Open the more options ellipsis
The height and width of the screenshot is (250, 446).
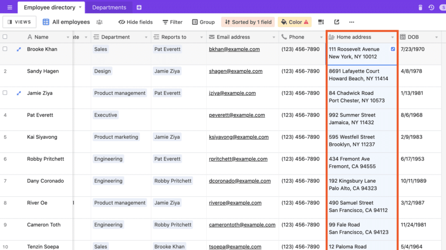click(351, 22)
